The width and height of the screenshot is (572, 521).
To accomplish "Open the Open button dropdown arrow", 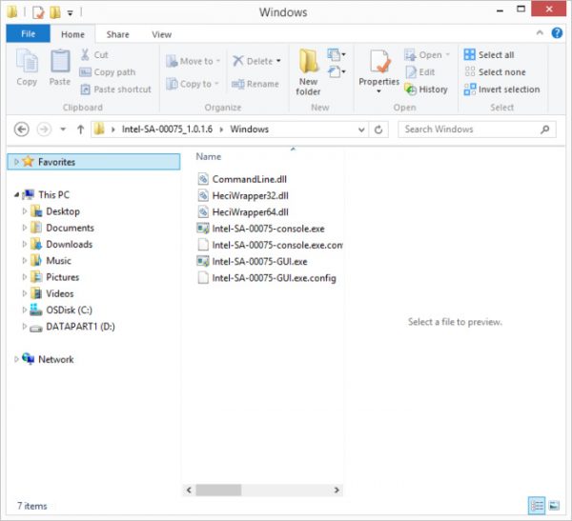I will pyautogui.click(x=448, y=55).
